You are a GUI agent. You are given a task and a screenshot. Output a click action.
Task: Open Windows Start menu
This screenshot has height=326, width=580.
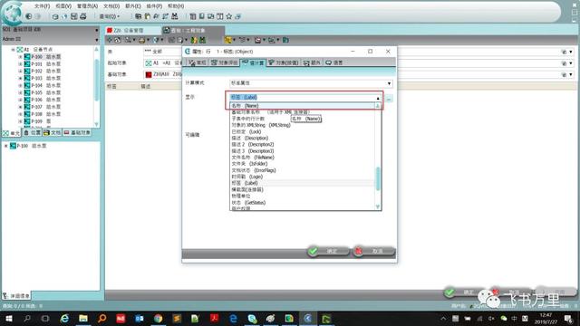pos(9,319)
